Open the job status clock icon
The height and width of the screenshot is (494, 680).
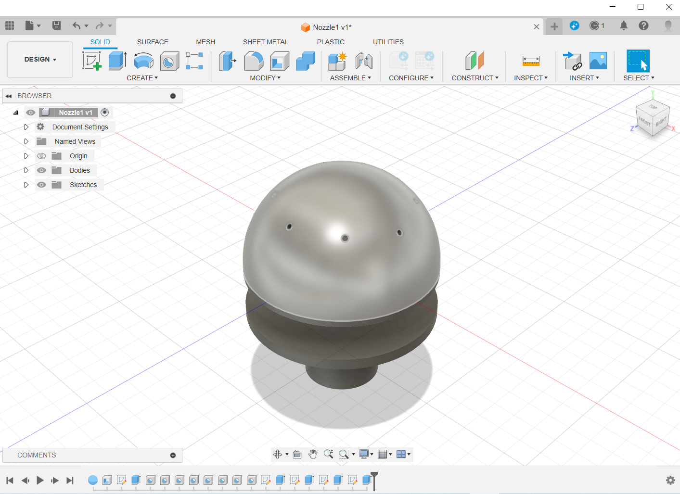pos(594,25)
